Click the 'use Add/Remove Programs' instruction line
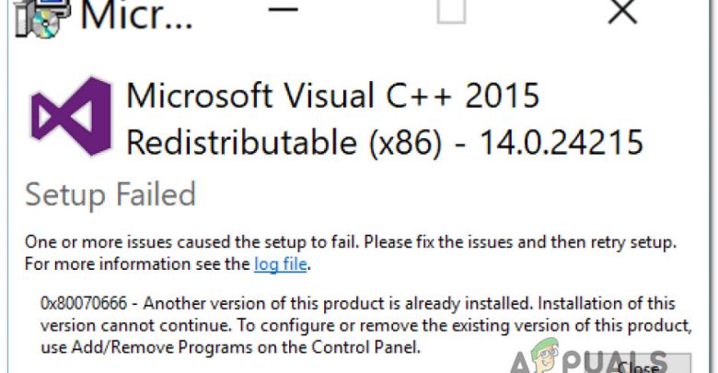Screen dimensions: 718x373 (230, 348)
